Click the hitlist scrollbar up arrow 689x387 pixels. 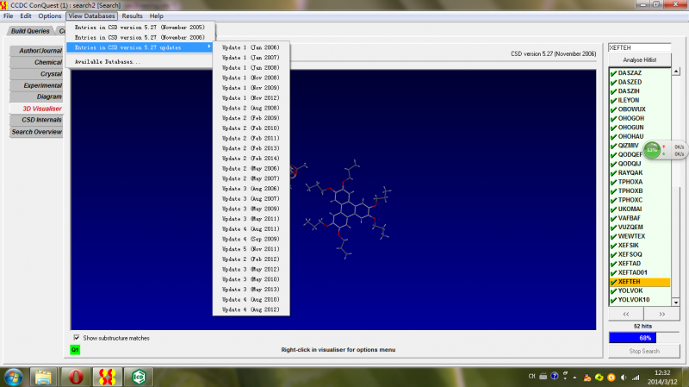pyautogui.click(x=676, y=72)
